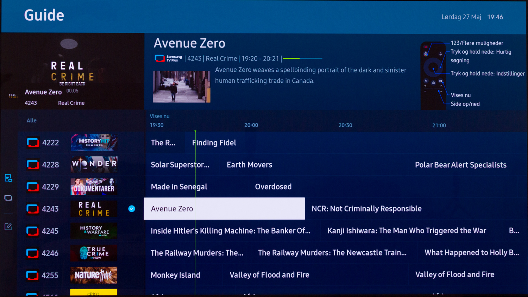
Task: Toggle the blue checkmark on channel 4243
Action: (132, 209)
